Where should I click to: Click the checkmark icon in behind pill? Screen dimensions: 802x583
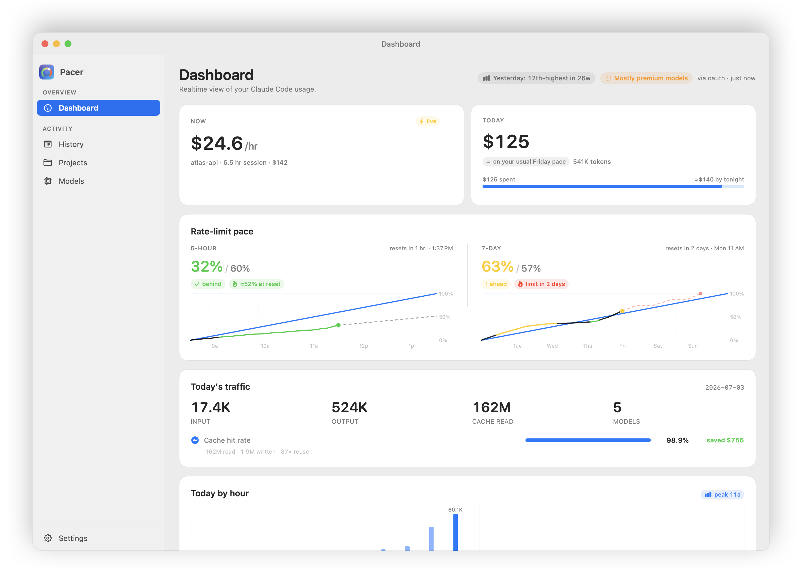pos(197,284)
